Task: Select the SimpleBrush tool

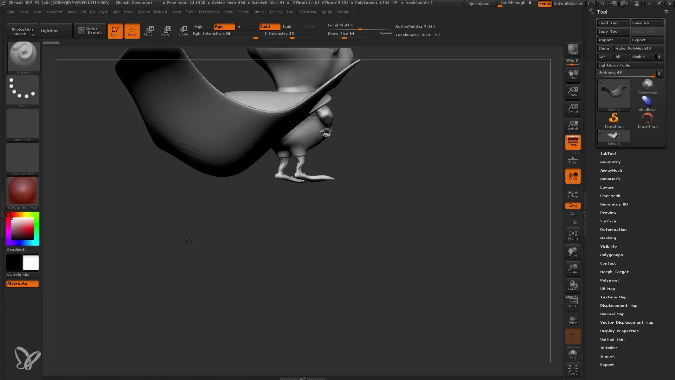Action: 614,120
